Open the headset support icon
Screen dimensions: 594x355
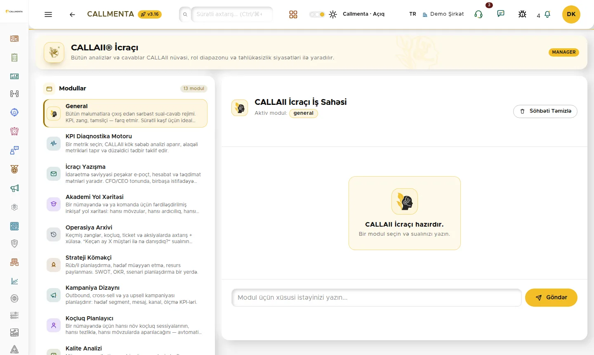[478, 14]
